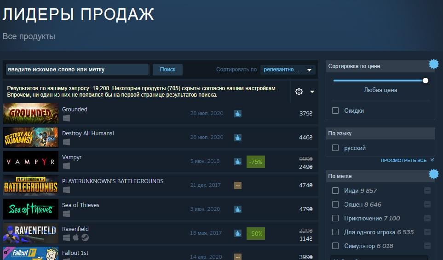Open the Ravenfield game title
The width and height of the screenshot is (443, 260).
click(75, 229)
